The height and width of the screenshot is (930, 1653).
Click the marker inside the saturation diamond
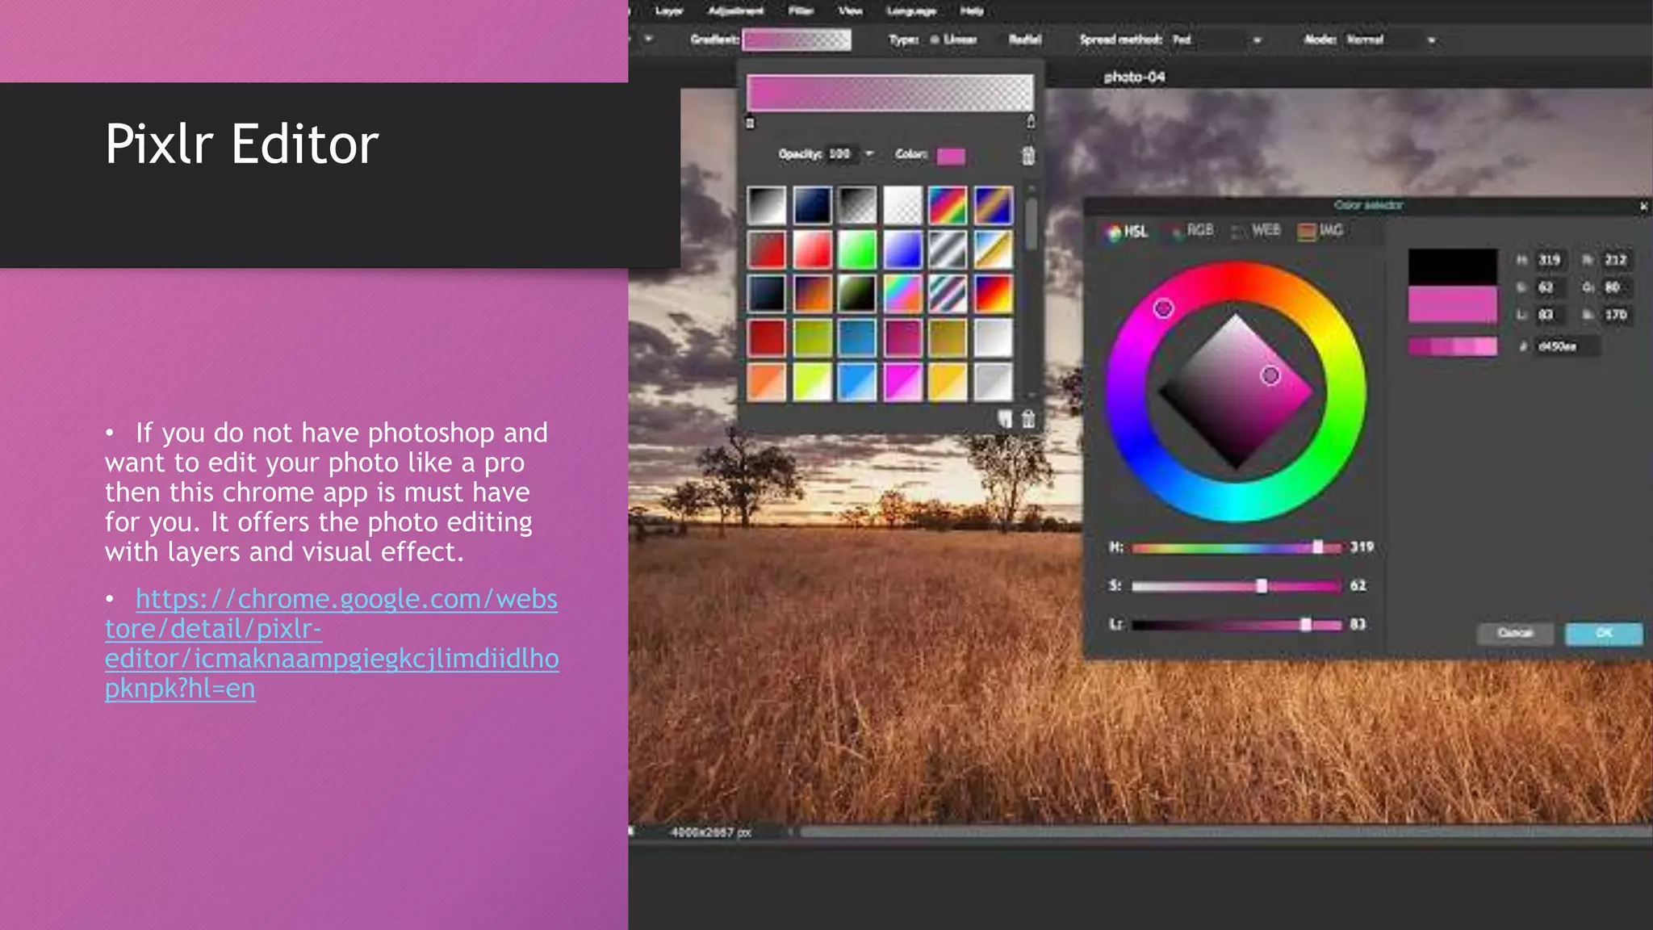coord(1270,375)
